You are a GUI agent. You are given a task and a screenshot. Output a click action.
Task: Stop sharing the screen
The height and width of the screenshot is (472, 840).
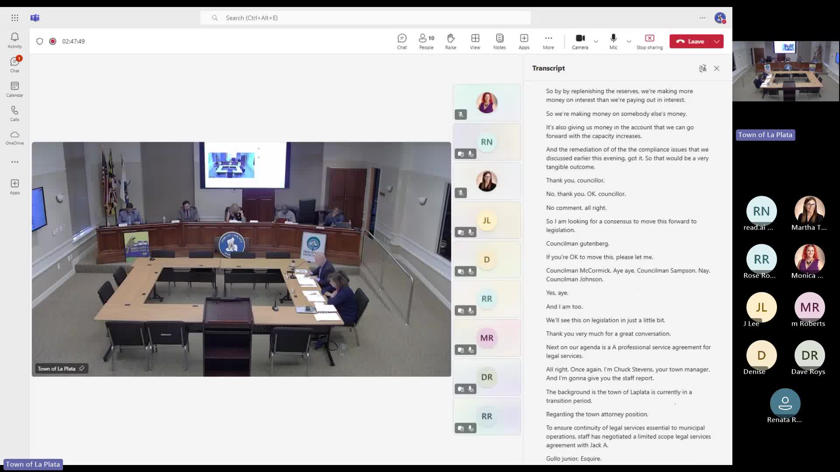(649, 42)
